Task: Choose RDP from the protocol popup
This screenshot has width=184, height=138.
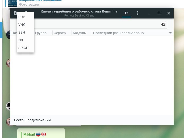Action: (26, 17)
